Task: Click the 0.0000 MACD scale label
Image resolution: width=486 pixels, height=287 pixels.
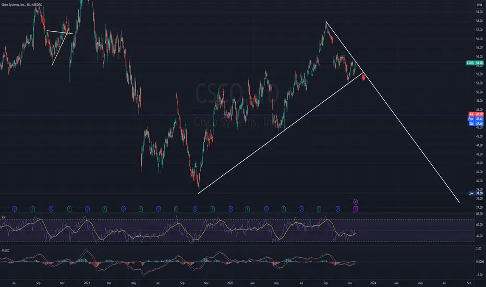Action: (x=480, y=261)
